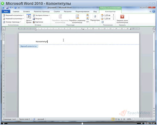Click the Параметры options button
Viewport: 157px width, 125px height.
tap(95, 18)
